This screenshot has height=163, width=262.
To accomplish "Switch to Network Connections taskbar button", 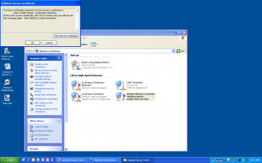I will tap(105, 160).
